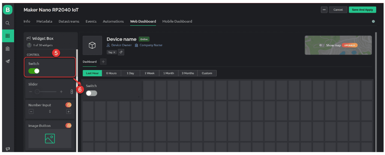Add a new dashboard tab with plus
The height and width of the screenshot is (155, 385).
103,62
